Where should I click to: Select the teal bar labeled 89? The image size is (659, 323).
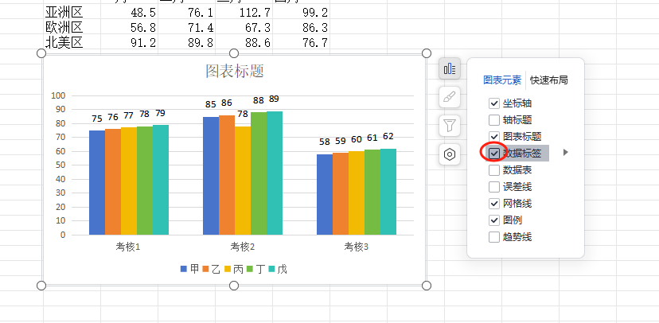coord(275,173)
